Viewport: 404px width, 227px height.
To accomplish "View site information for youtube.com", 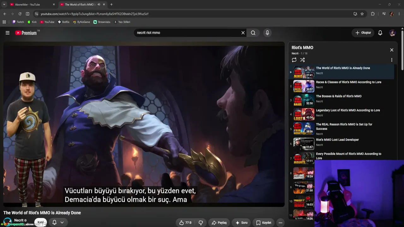I will tap(37, 14).
